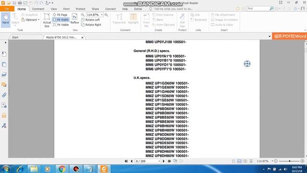
Task: Open the Form ribbon tab
Action: (x=66, y=9)
